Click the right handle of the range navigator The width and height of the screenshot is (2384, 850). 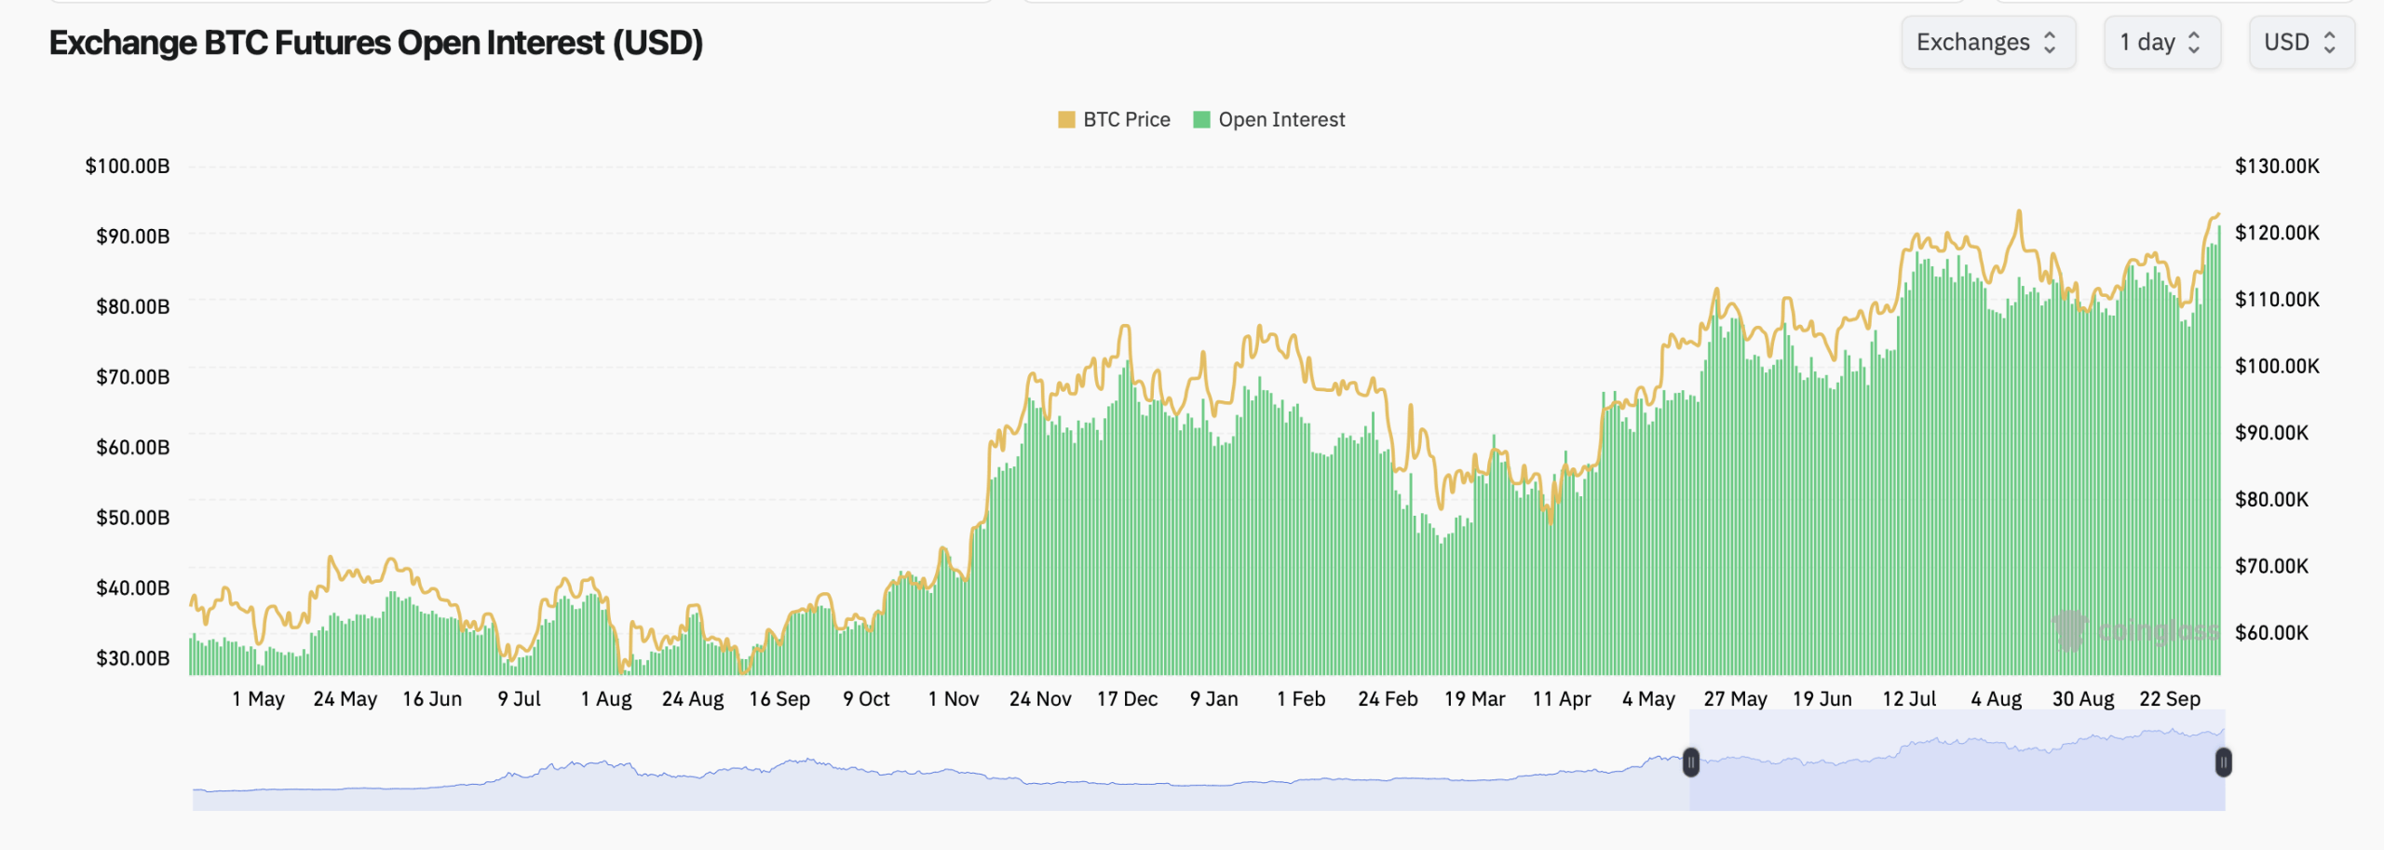click(x=2223, y=762)
